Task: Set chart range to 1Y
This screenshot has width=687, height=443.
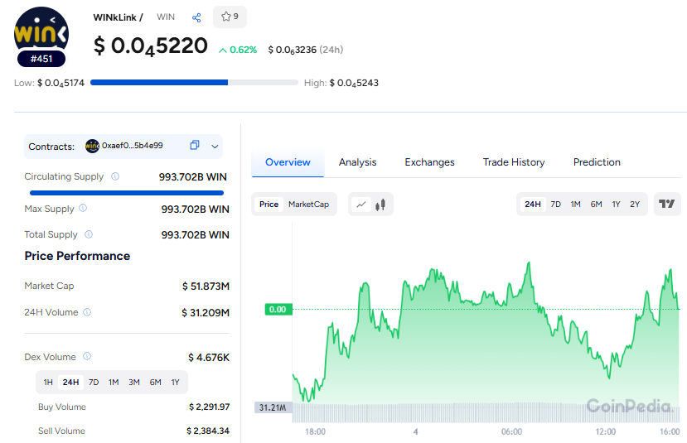Action: [x=616, y=205]
